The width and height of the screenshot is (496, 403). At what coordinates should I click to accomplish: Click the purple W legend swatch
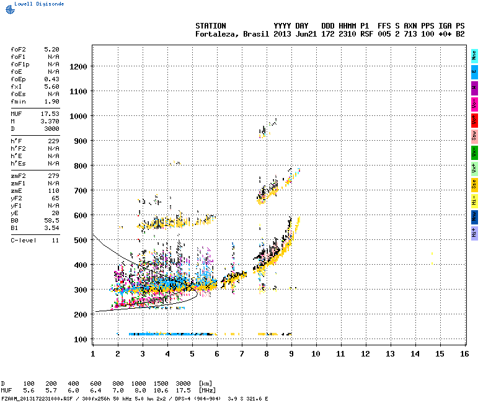[x=474, y=87]
